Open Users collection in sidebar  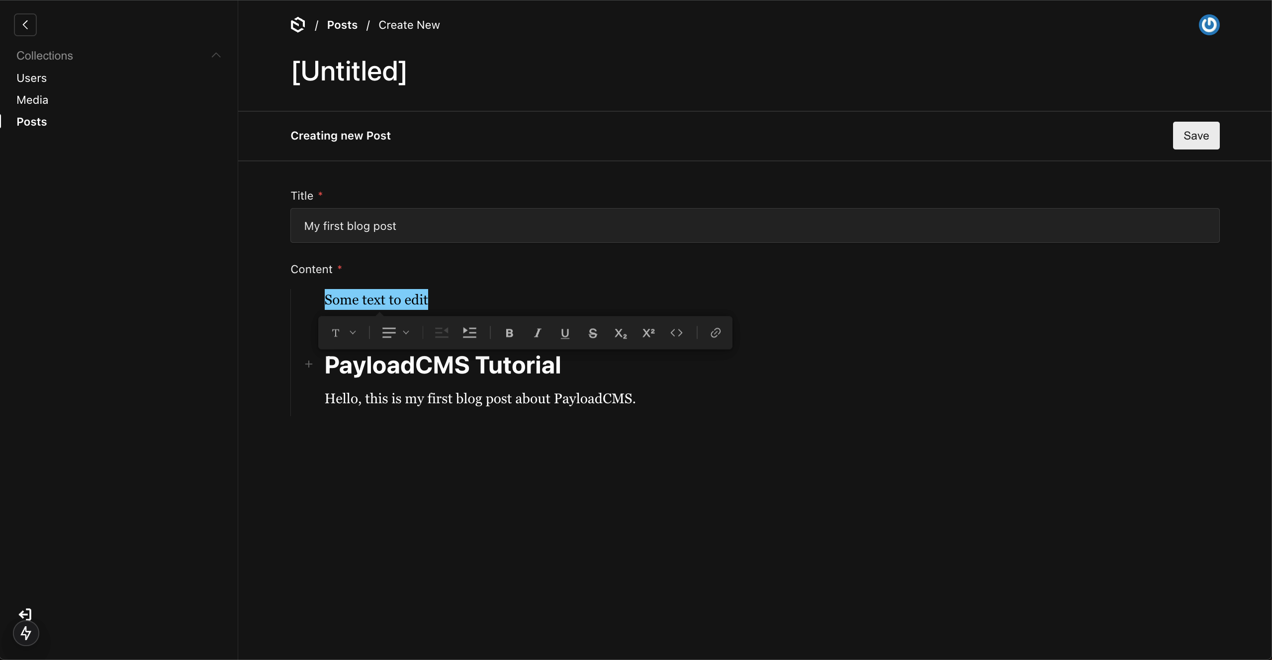31,78
